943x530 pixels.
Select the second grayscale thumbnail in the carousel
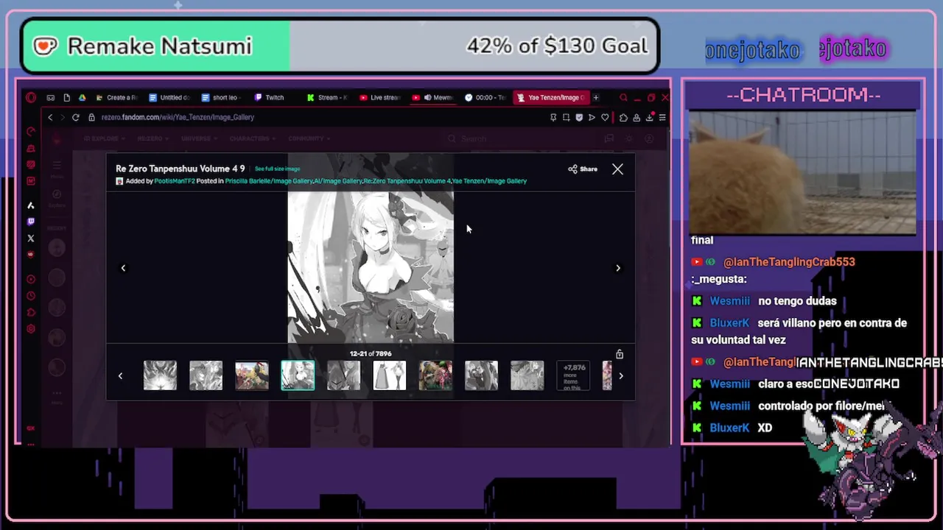click(x=206, y=375)
